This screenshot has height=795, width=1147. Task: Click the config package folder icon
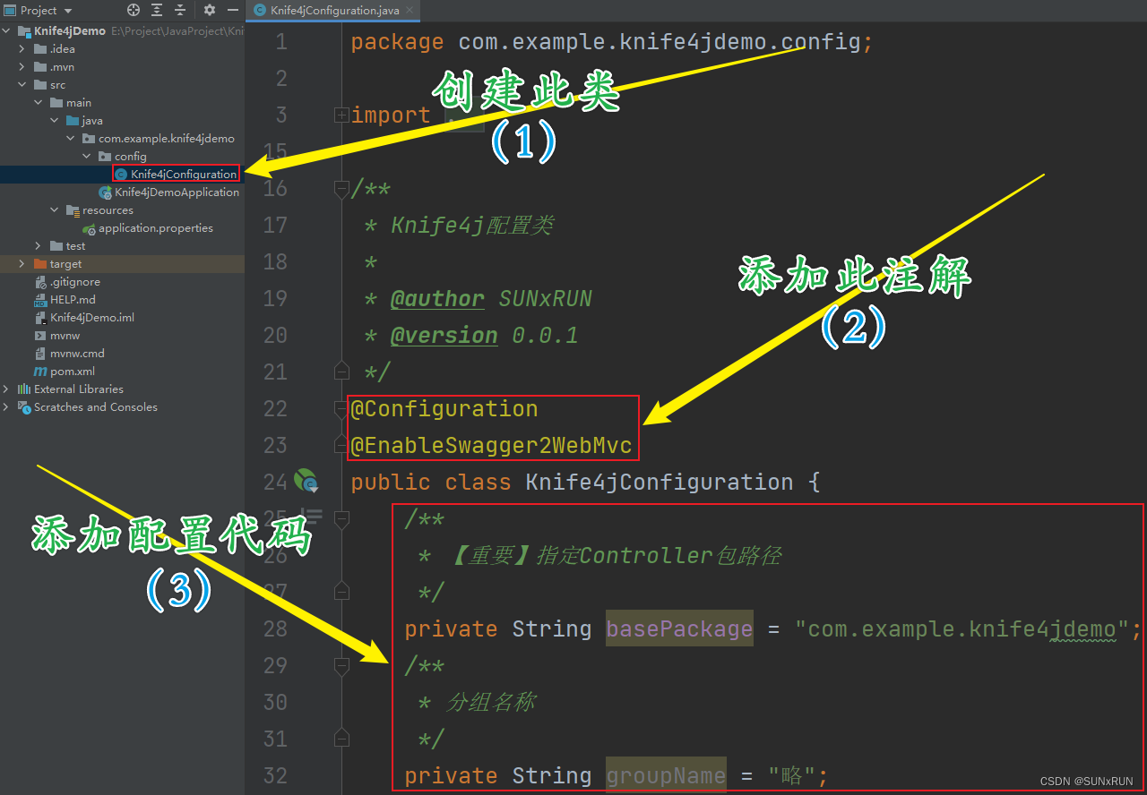point(105,157)
